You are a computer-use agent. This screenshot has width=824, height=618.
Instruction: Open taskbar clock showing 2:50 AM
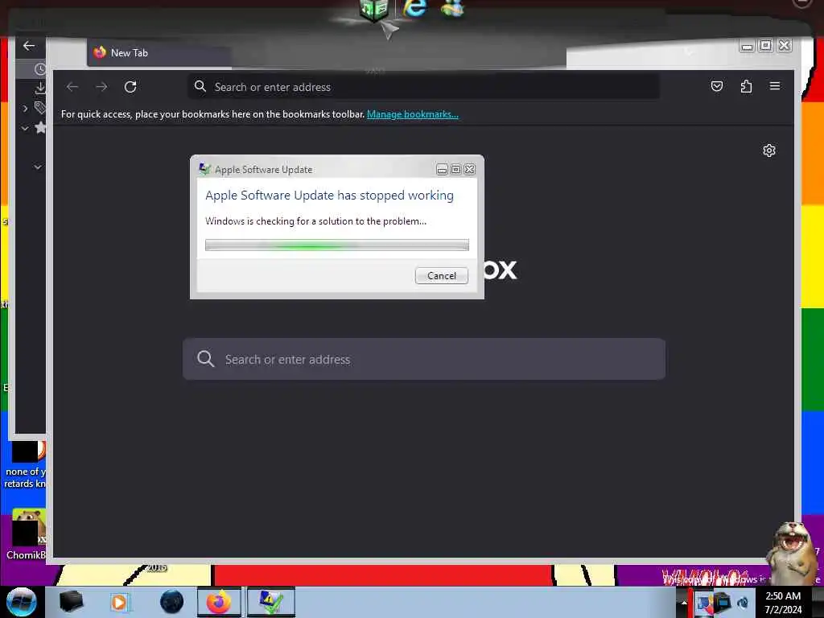(783, 603)
